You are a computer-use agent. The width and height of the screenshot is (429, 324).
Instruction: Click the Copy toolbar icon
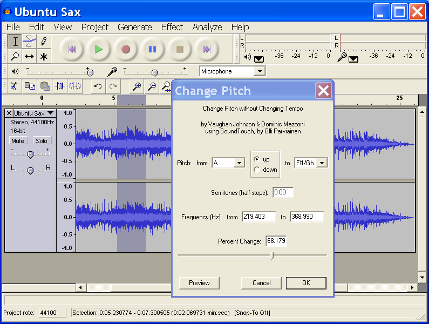[30, 86]
